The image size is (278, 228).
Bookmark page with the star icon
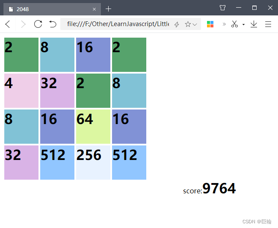pos(187,24)
